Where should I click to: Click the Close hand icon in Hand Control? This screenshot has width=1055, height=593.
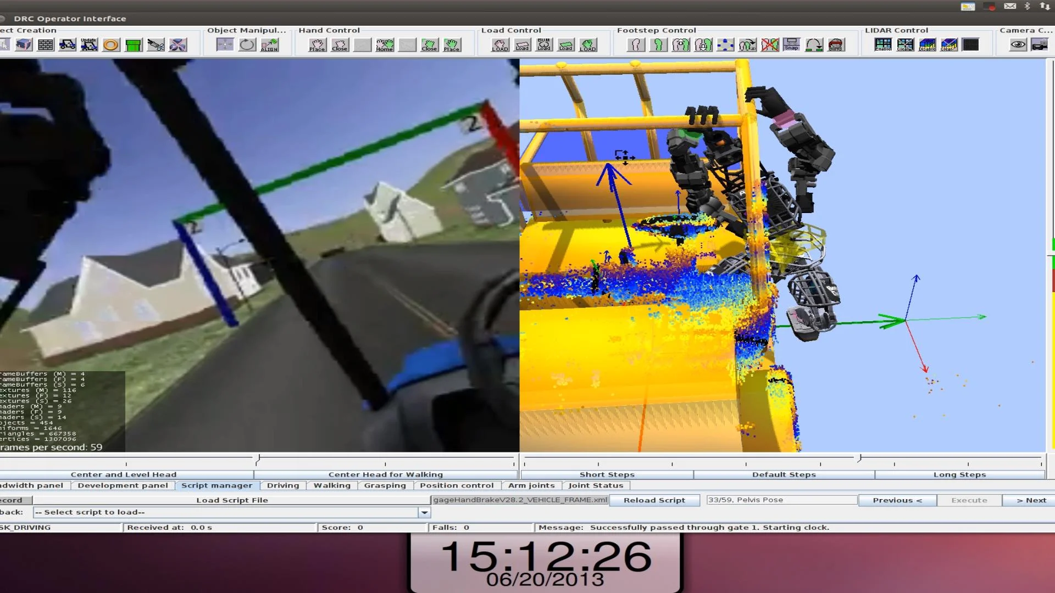coord(341,45)
